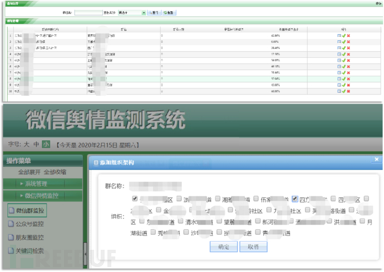This screenshot has height=272, width=384.
Task: Open the blue view icon in row 5
Action: (x=339, y=60)
